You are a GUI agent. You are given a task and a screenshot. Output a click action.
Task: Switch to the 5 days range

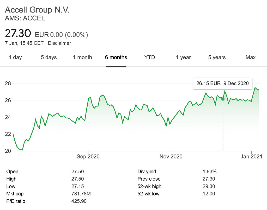coord(49,57)
